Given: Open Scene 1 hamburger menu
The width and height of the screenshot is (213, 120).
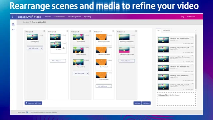Looking at the screenshot, I should point(44,31).
